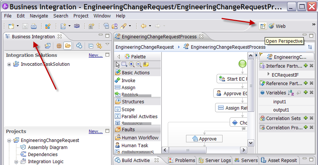Click the camera snapshot toolbar icon

(77, 26)
